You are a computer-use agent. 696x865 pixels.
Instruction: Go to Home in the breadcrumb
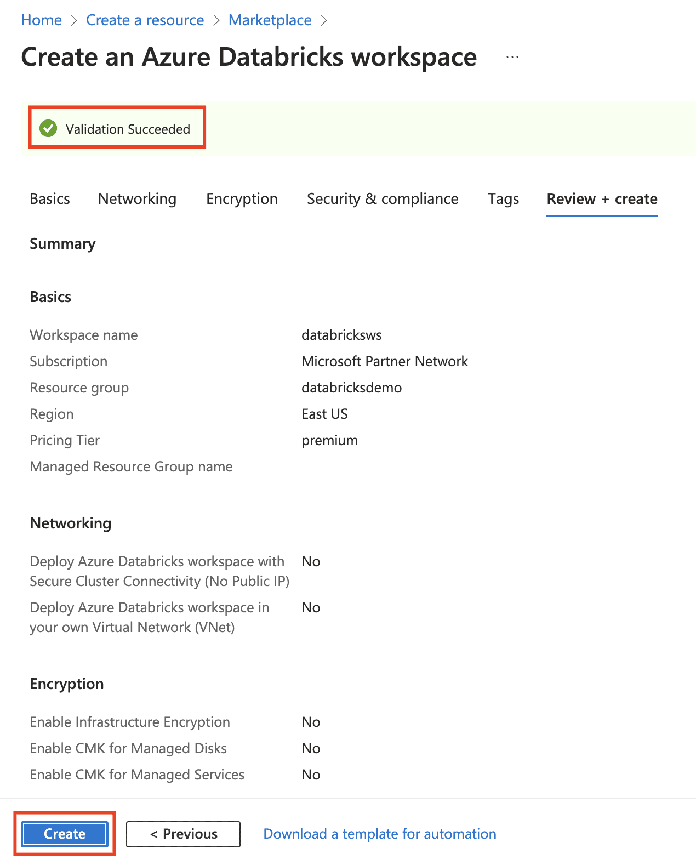(x=41, y=20)
